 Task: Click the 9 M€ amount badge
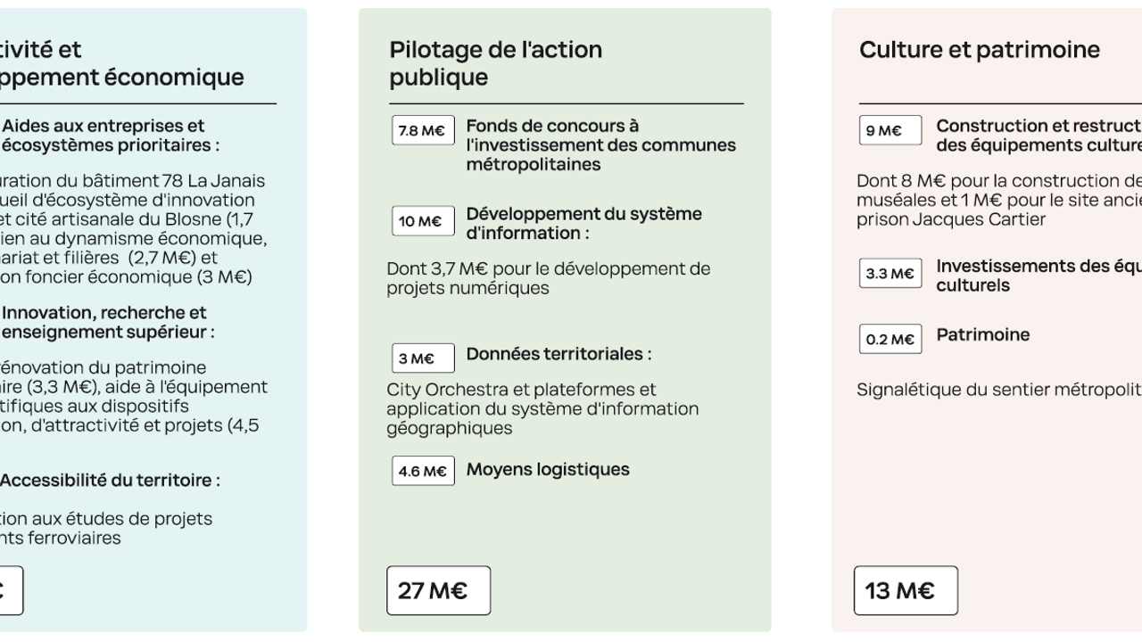tap(890, 131)
